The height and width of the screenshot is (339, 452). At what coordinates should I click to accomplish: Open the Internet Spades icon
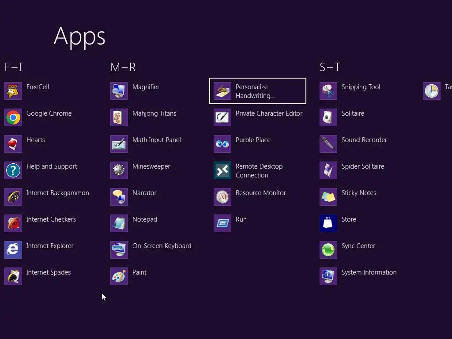click(13, 276)
